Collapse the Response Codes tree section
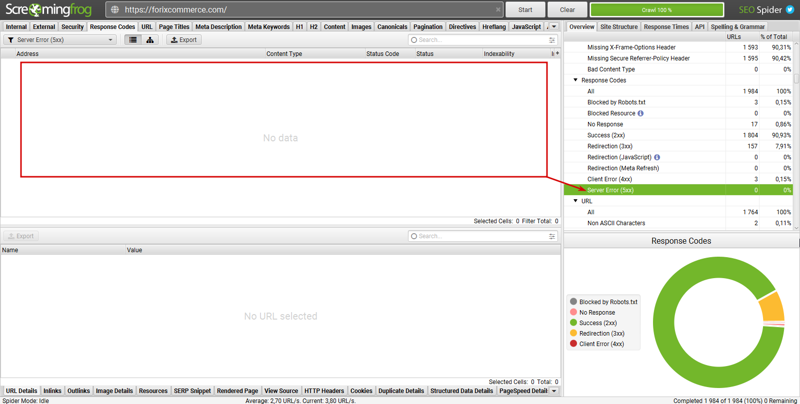The image size is (800, 404). pos(575,80)
